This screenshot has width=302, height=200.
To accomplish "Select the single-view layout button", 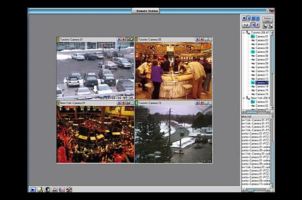I will tap(244, 18).
